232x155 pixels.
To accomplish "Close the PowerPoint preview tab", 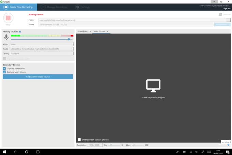I will click(90, 31).
